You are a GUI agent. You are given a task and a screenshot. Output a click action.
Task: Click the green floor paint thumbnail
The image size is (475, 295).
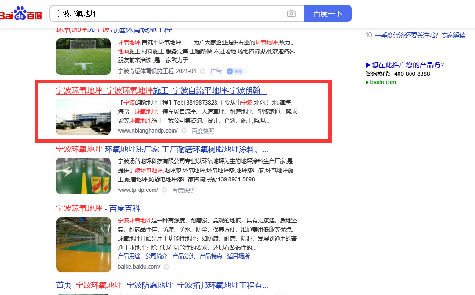click(x=83, y=176)
